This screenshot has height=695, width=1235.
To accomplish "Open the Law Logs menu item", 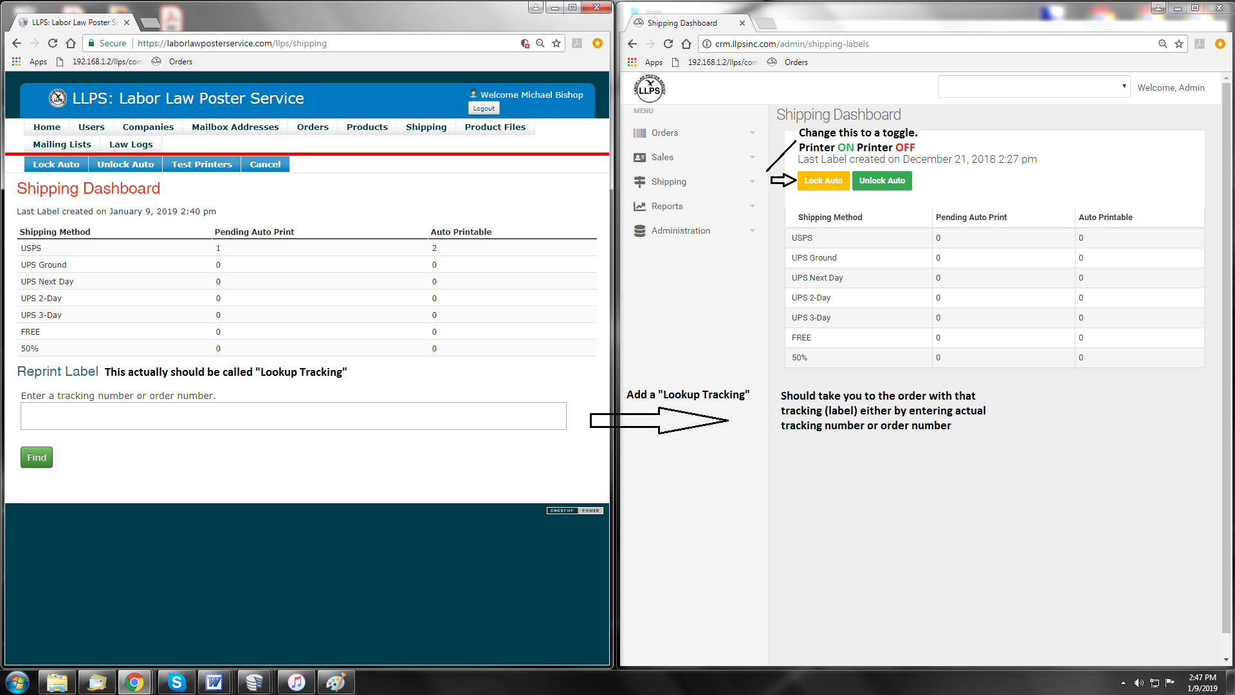I will (x=131, y=145).
